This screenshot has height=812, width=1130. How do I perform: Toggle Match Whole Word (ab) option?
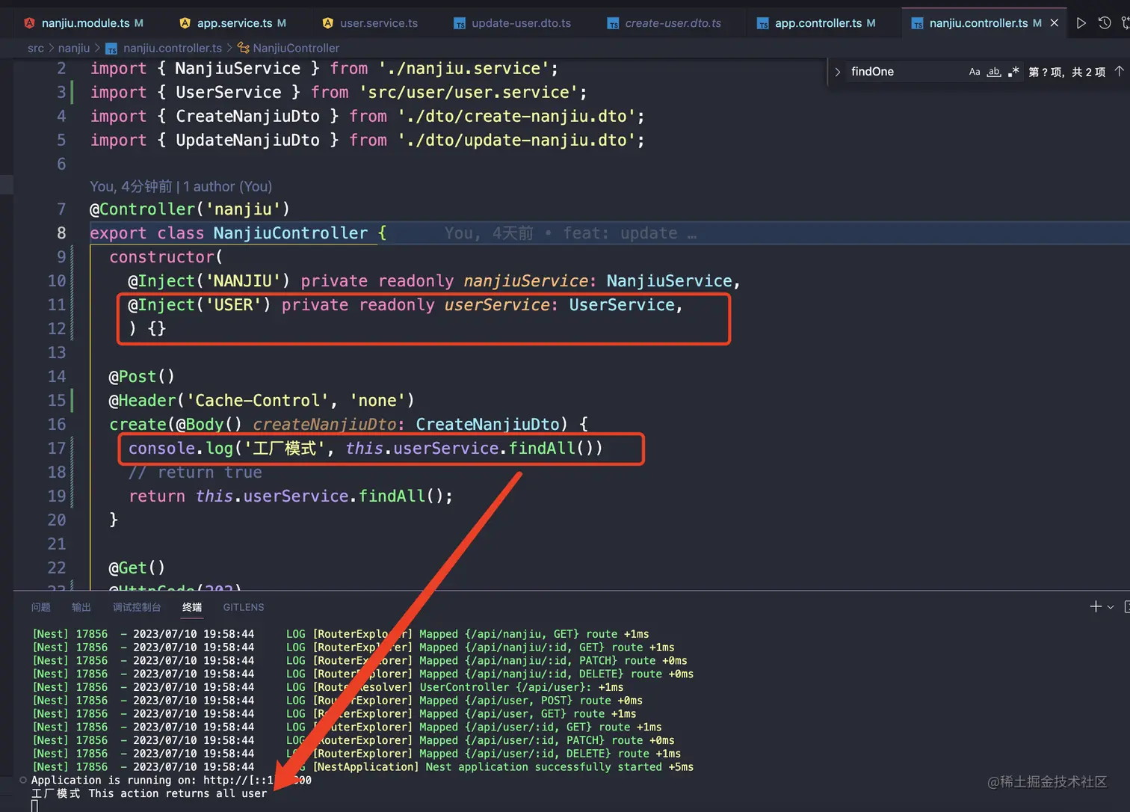click(994, 72)
